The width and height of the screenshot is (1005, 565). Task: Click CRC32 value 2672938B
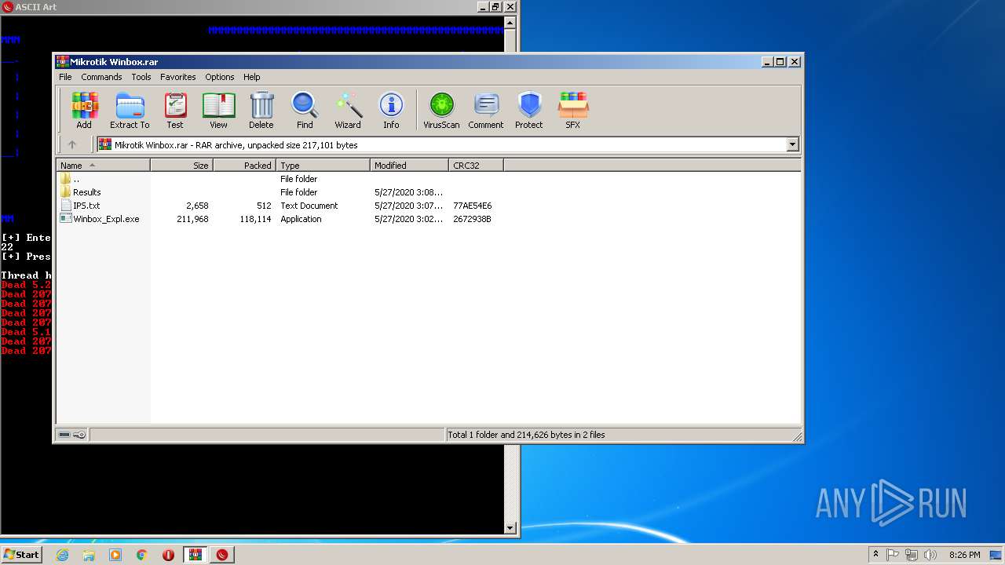pos(473,219)
